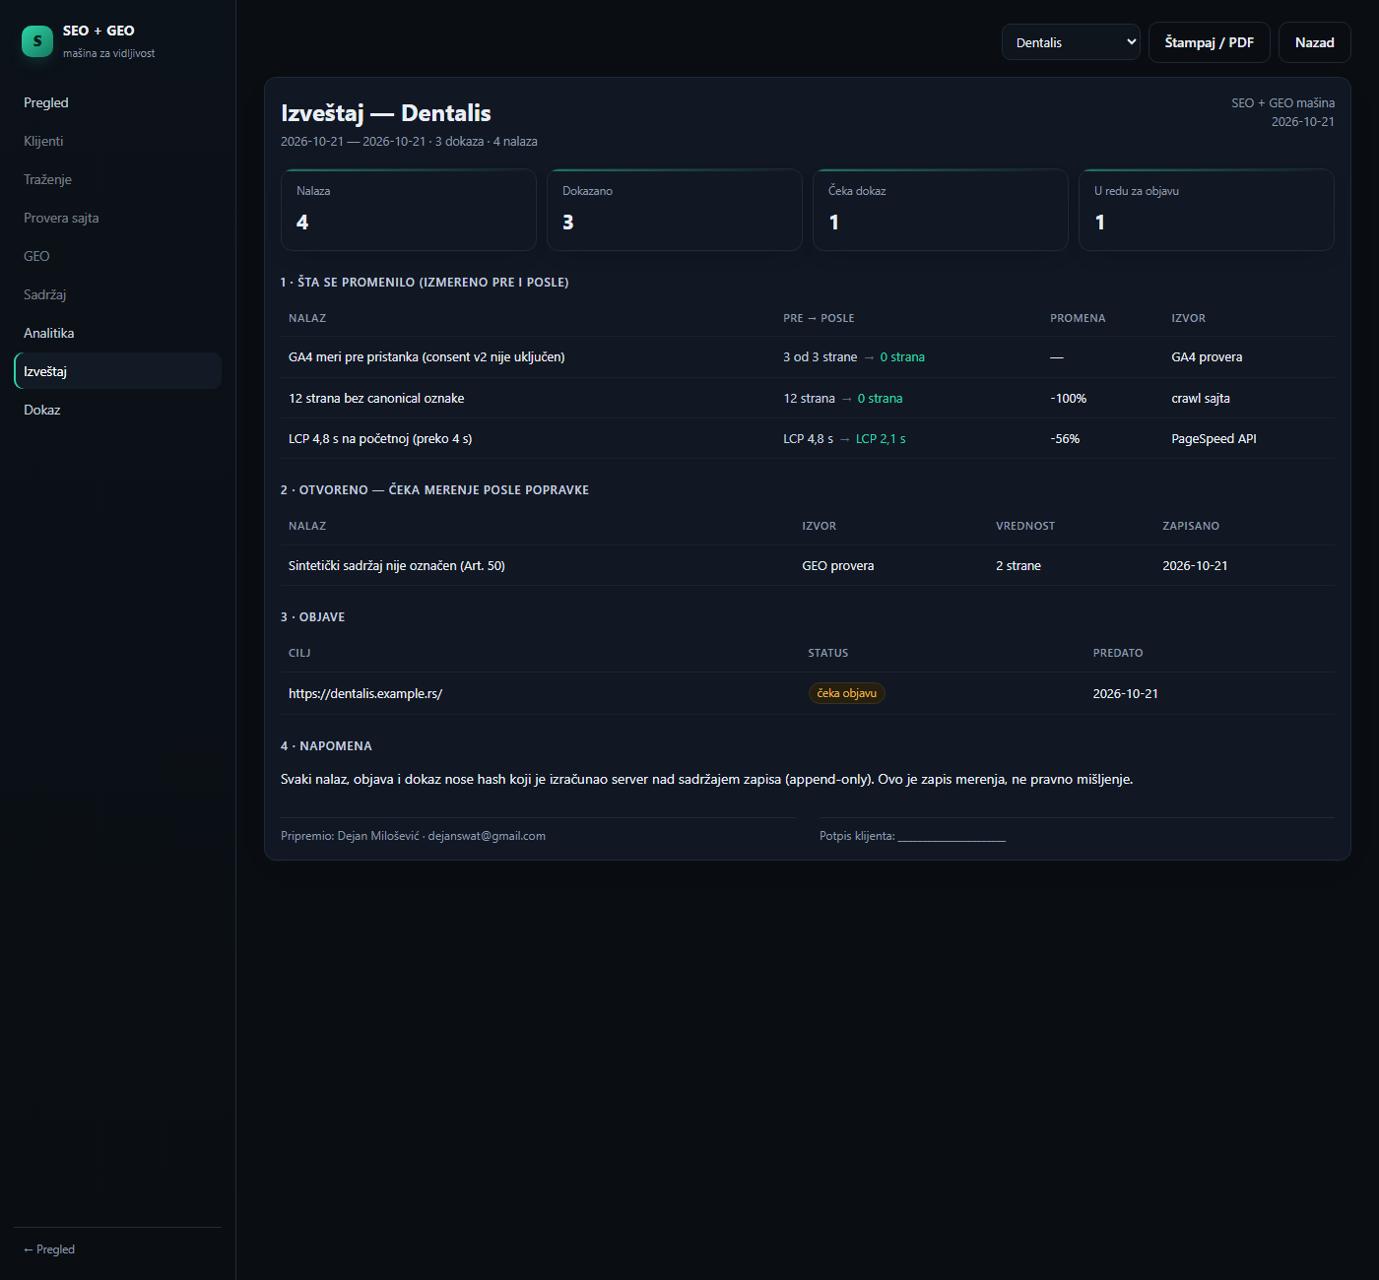
Task: Select Traženje in the sidebar
Action: 117,179
